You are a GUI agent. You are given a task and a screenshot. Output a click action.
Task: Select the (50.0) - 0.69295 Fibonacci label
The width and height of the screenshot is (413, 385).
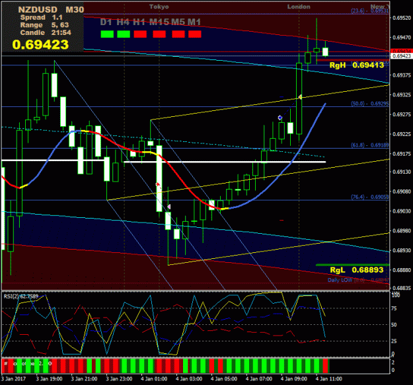(370, 104)
